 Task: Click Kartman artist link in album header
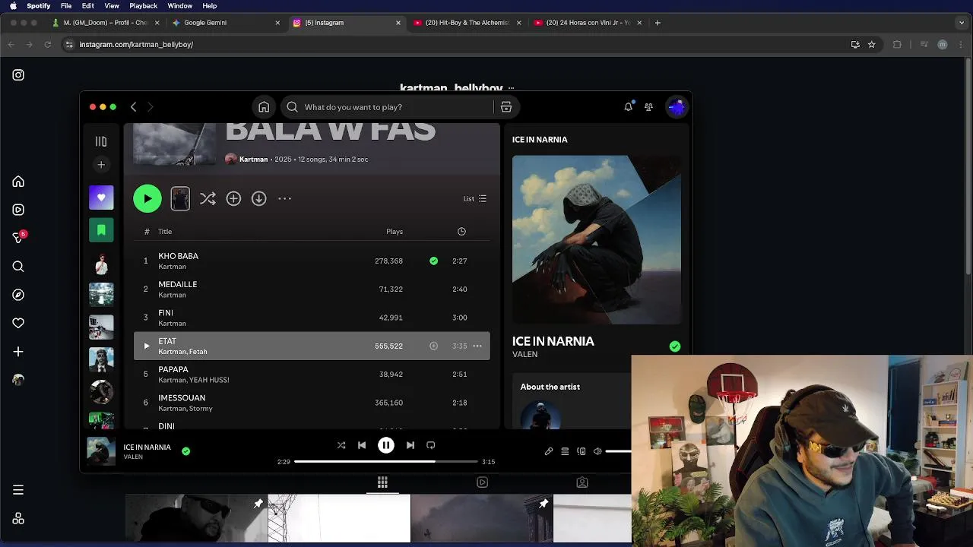[x=253, y=160]
